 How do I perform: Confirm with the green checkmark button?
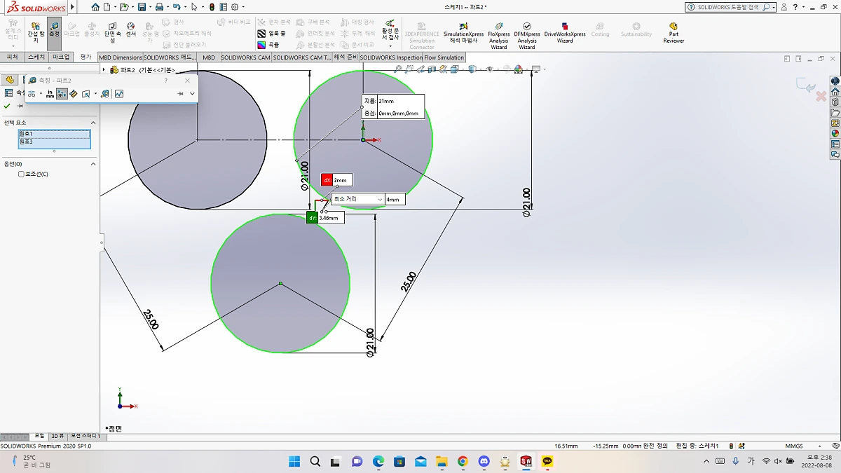pos(6,106)
